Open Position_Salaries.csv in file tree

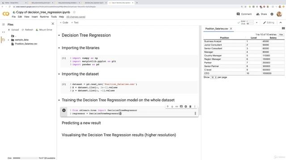[24, 44]
